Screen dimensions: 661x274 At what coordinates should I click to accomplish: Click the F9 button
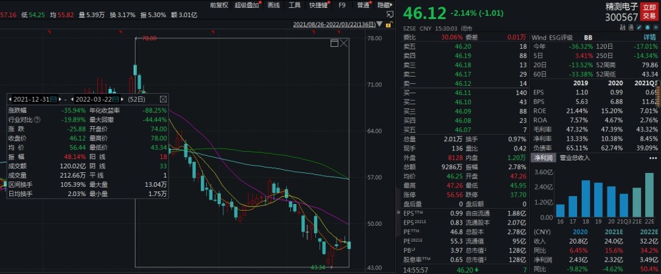342,5
